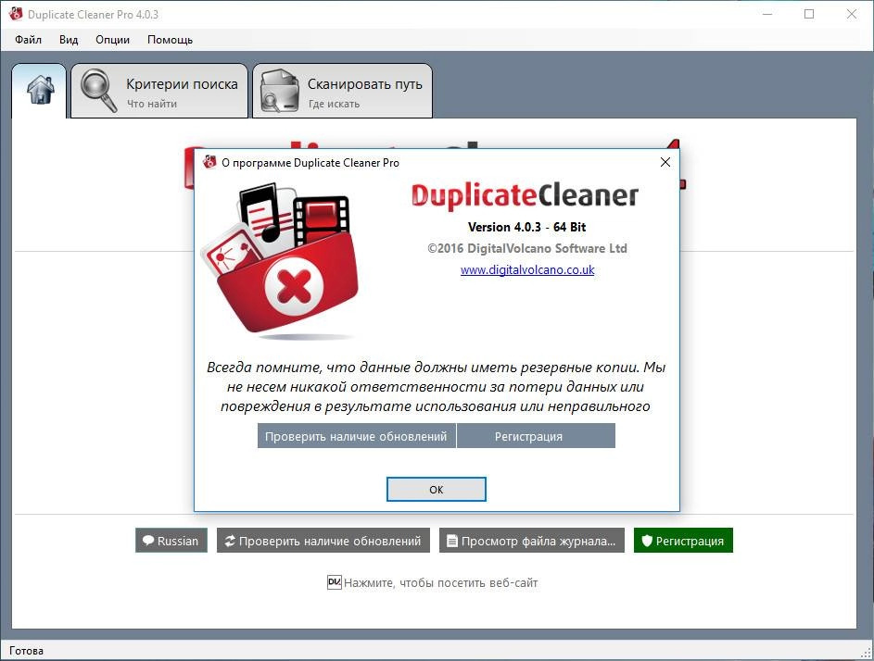
Task: Click the DV logo icon beside website link
Action: [x=334, y=582]
